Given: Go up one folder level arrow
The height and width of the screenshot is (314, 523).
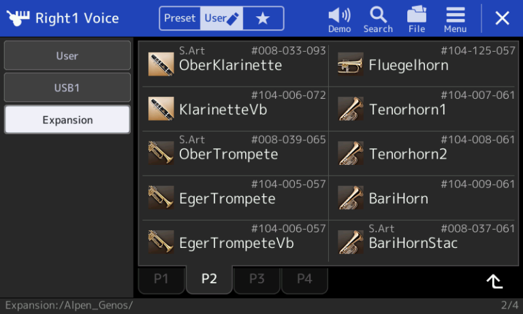Looking at the screenshot, I should click(494, 281).
